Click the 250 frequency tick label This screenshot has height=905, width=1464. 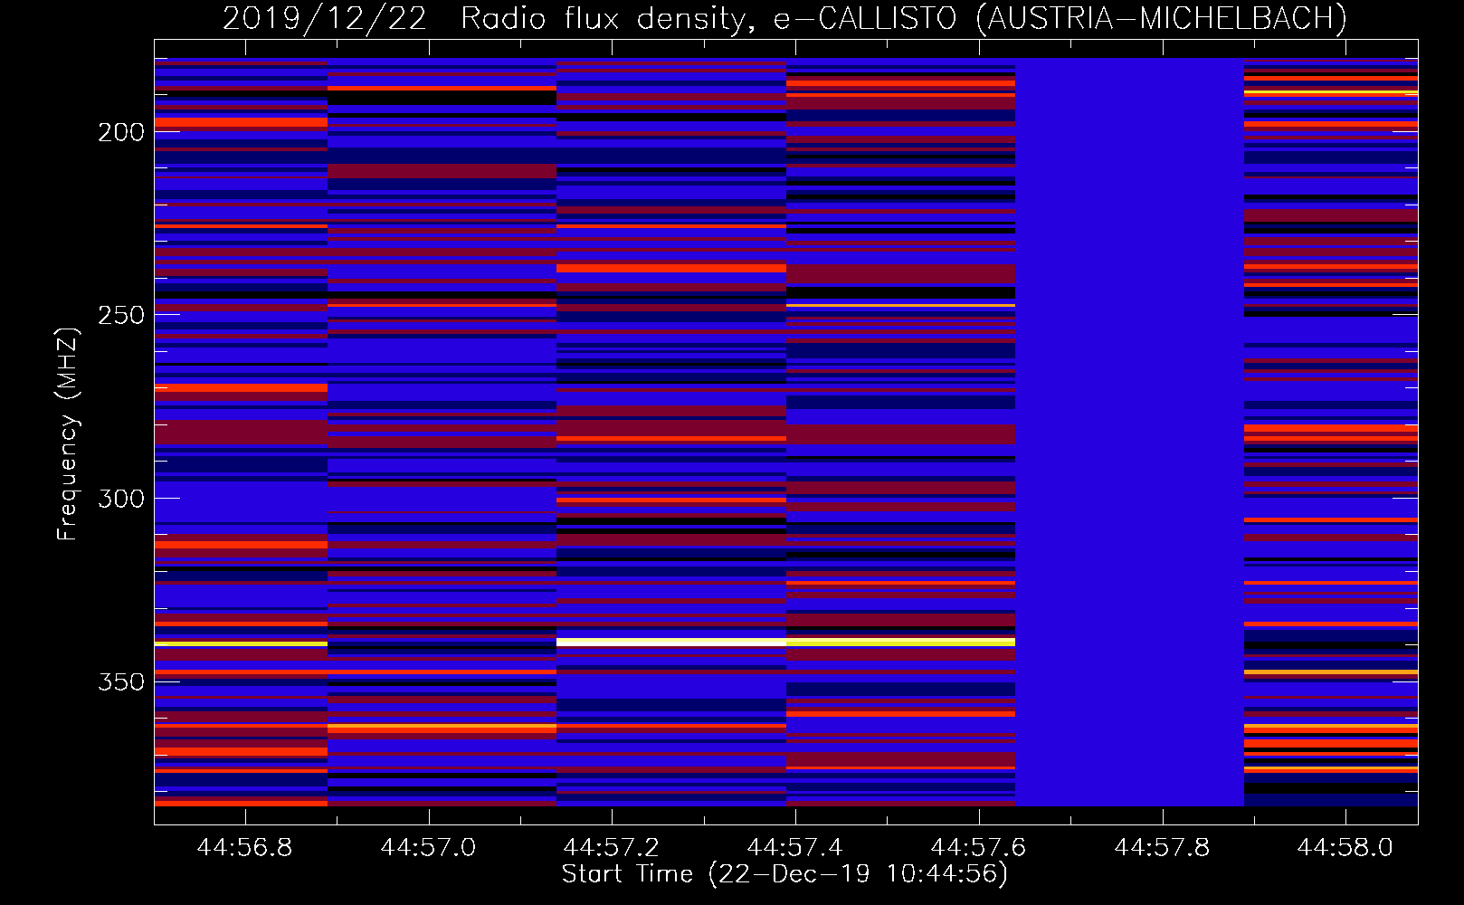121,316
